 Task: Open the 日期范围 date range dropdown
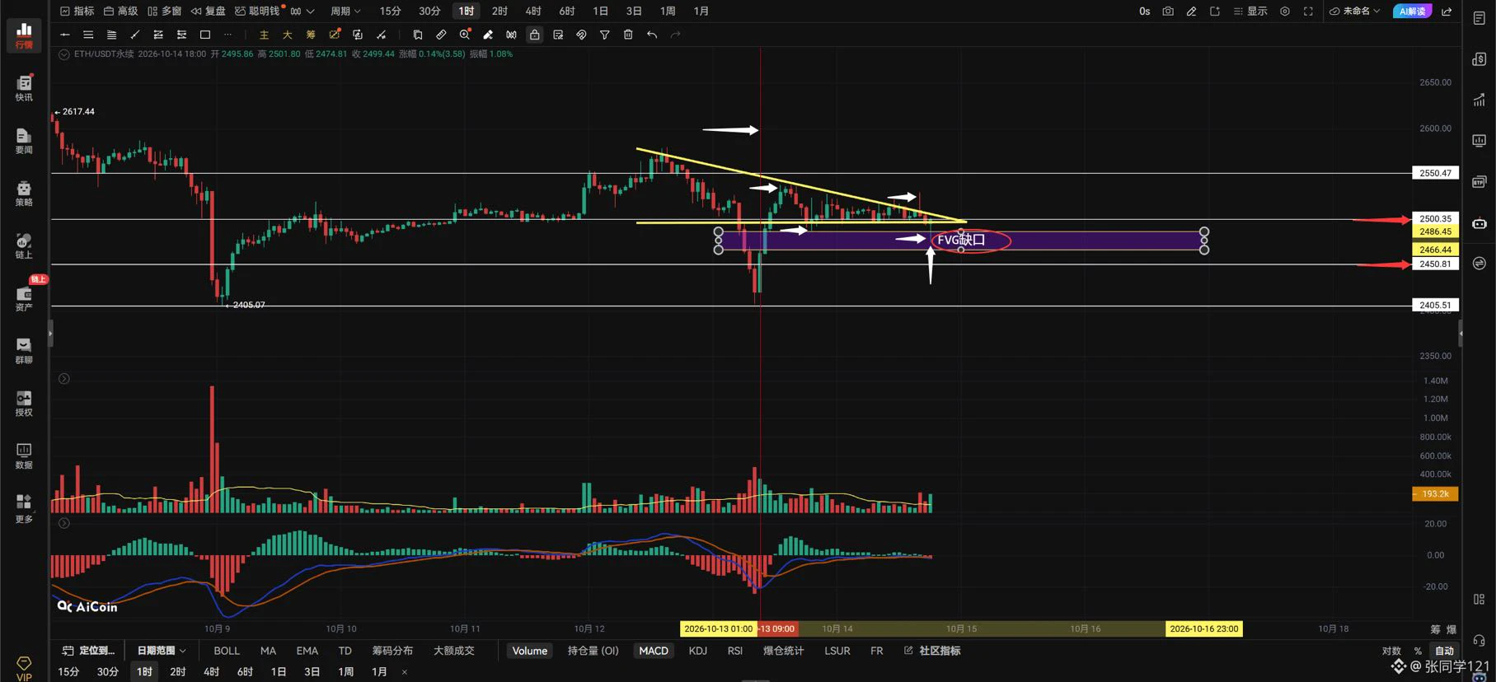pyautogui.click(x=162, y=651)
